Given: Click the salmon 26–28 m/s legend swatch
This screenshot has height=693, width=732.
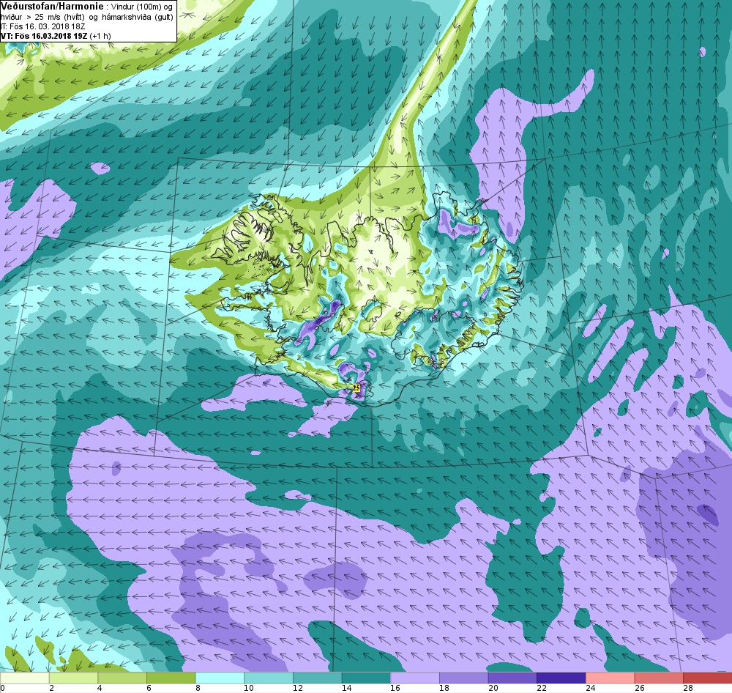Looking at the screenshot, I should click(659, 678).
